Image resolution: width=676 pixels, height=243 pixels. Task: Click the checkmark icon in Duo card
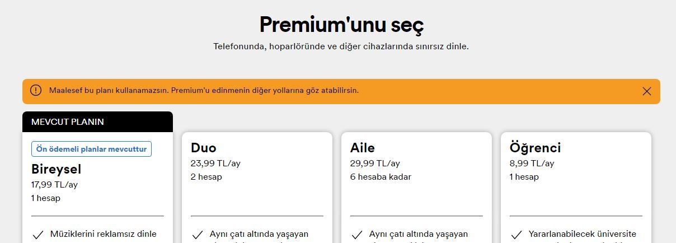coord(197,235)
